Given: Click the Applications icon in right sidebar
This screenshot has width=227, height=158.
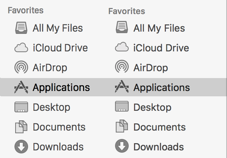Looking at the screenshot, I should pyautogui.click(x=122, y=86).
